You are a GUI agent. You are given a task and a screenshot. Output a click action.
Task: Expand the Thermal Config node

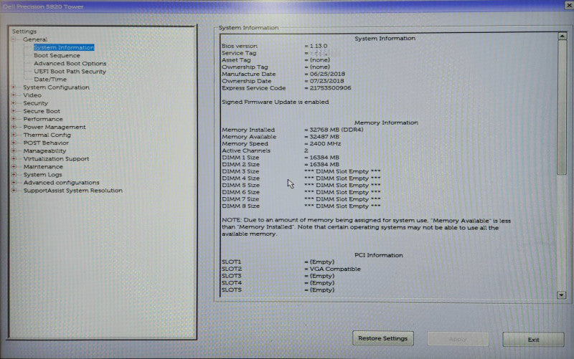pyautogui.click(x=14, y=135)
